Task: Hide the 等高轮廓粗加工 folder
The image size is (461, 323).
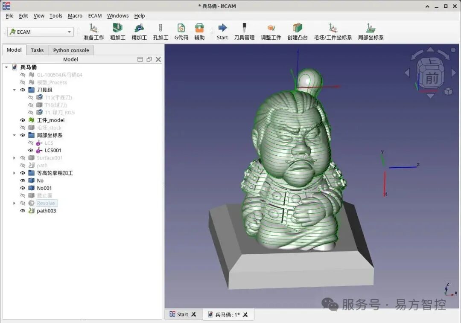Action: tap(22, 173)
